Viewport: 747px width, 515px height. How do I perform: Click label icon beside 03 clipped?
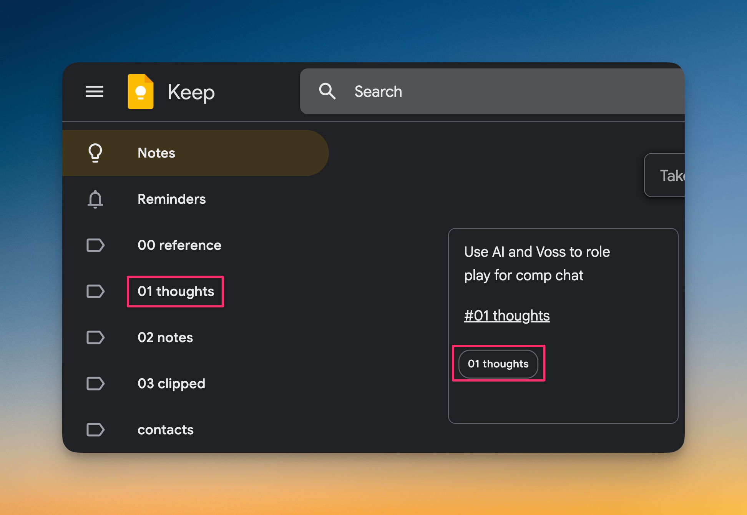(95, 384)
